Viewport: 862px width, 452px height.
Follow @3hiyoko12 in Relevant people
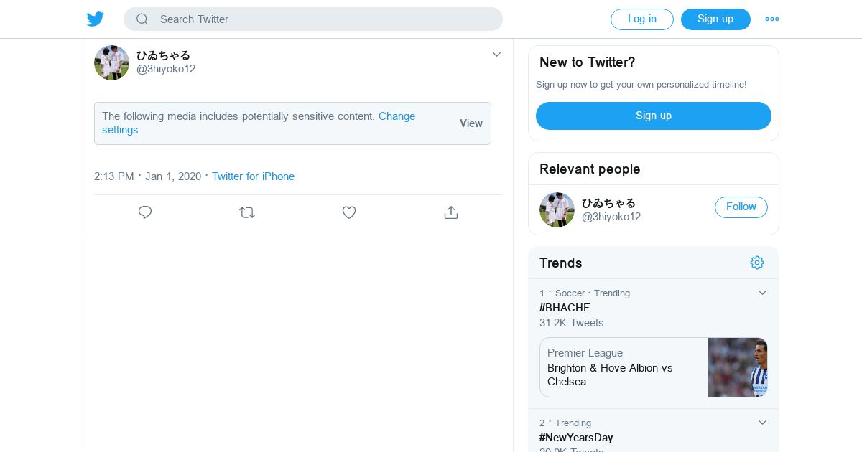click(741, 207)
